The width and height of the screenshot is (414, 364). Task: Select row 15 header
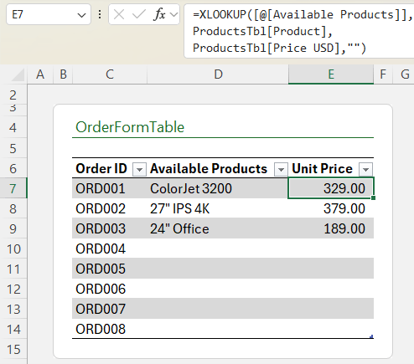pos(13,350)
